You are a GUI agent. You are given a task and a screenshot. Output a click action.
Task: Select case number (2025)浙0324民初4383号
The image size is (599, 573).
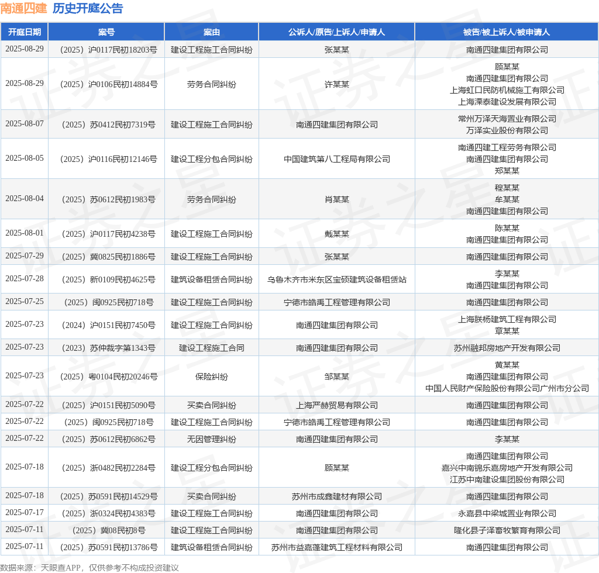click(x=108, y=513)
